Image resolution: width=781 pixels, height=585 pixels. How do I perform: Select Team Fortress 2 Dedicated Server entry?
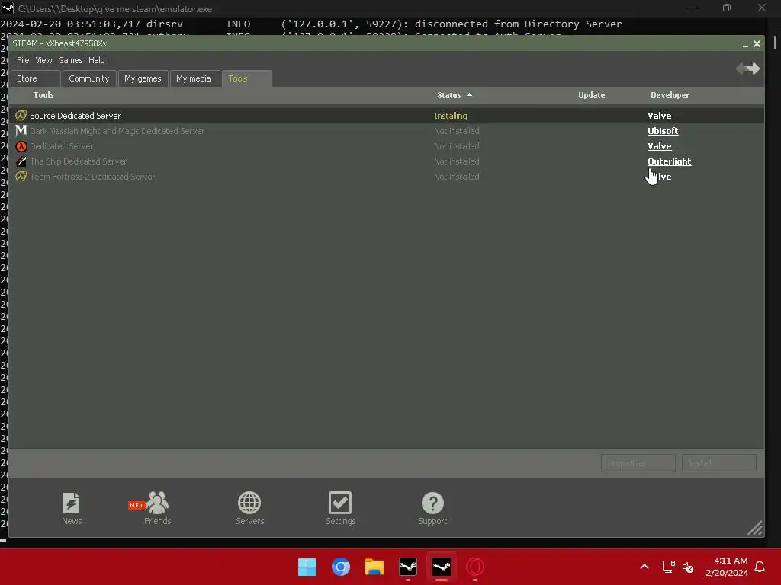[x=387, y=177]
